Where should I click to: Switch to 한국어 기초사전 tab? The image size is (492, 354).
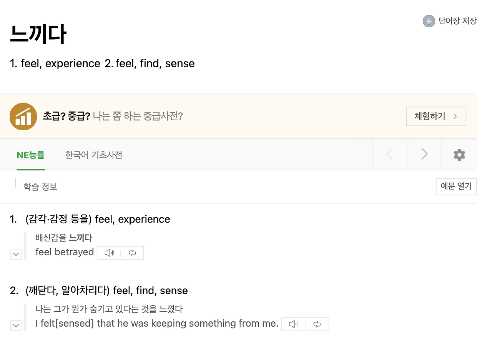pyautogui.click(x=94, y=155)
